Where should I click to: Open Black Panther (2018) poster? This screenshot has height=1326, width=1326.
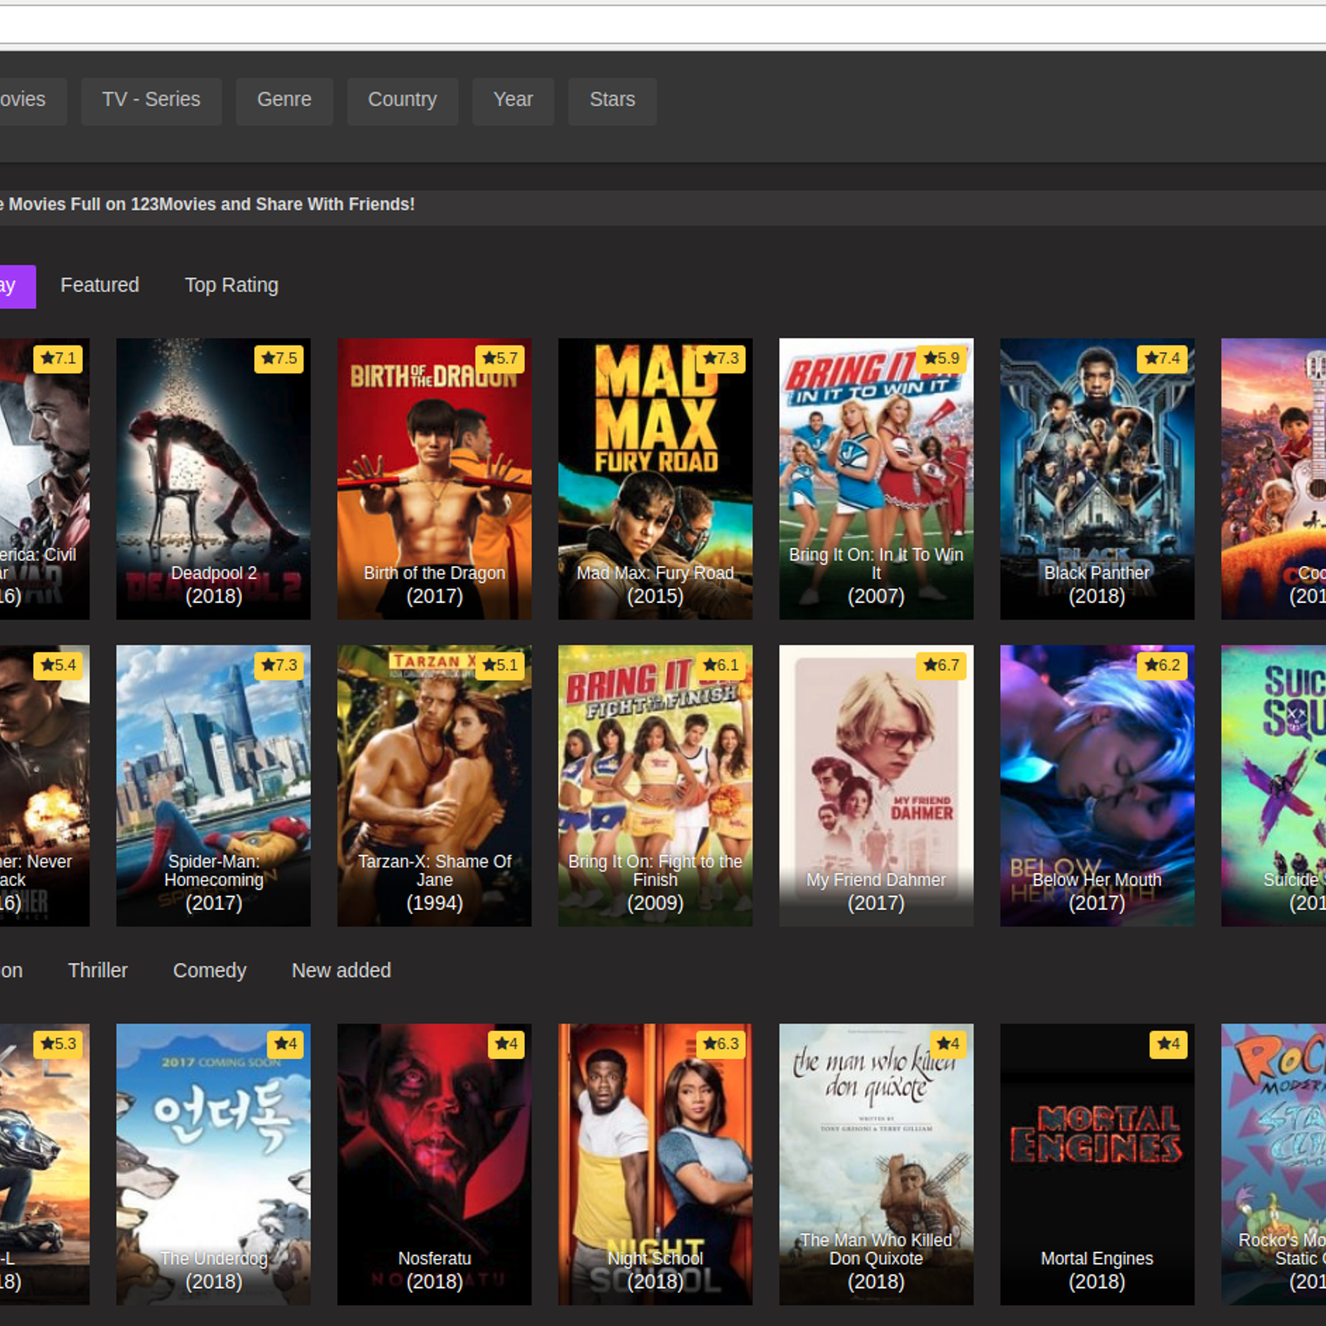click(x=1097, y=479)
